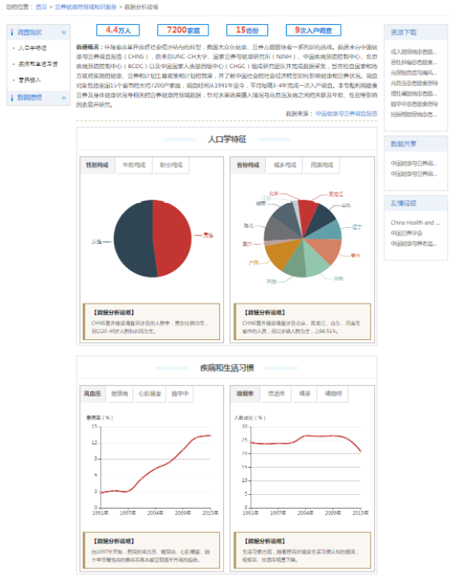Click the 2015年 data point on hypertension chart

(210, 435)
